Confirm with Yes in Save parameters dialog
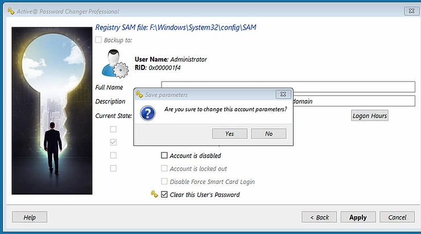 [x=230, y=134]
